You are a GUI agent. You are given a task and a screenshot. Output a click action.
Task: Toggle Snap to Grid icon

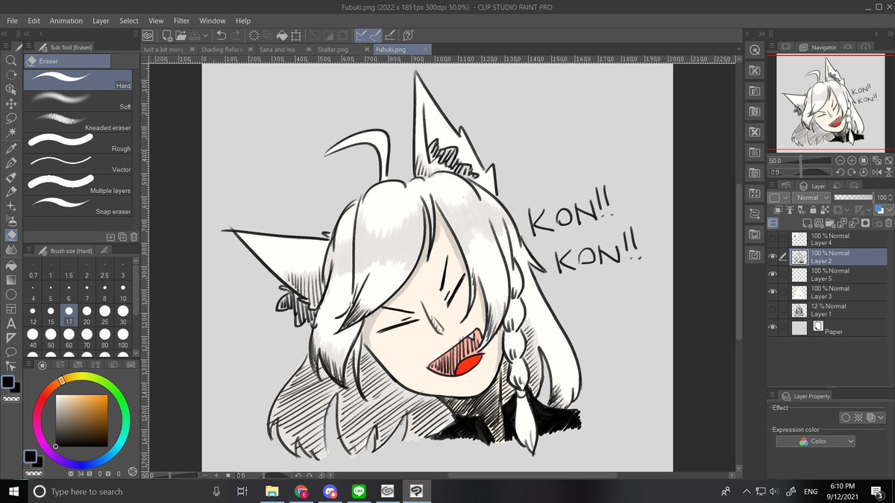point(390,35)
